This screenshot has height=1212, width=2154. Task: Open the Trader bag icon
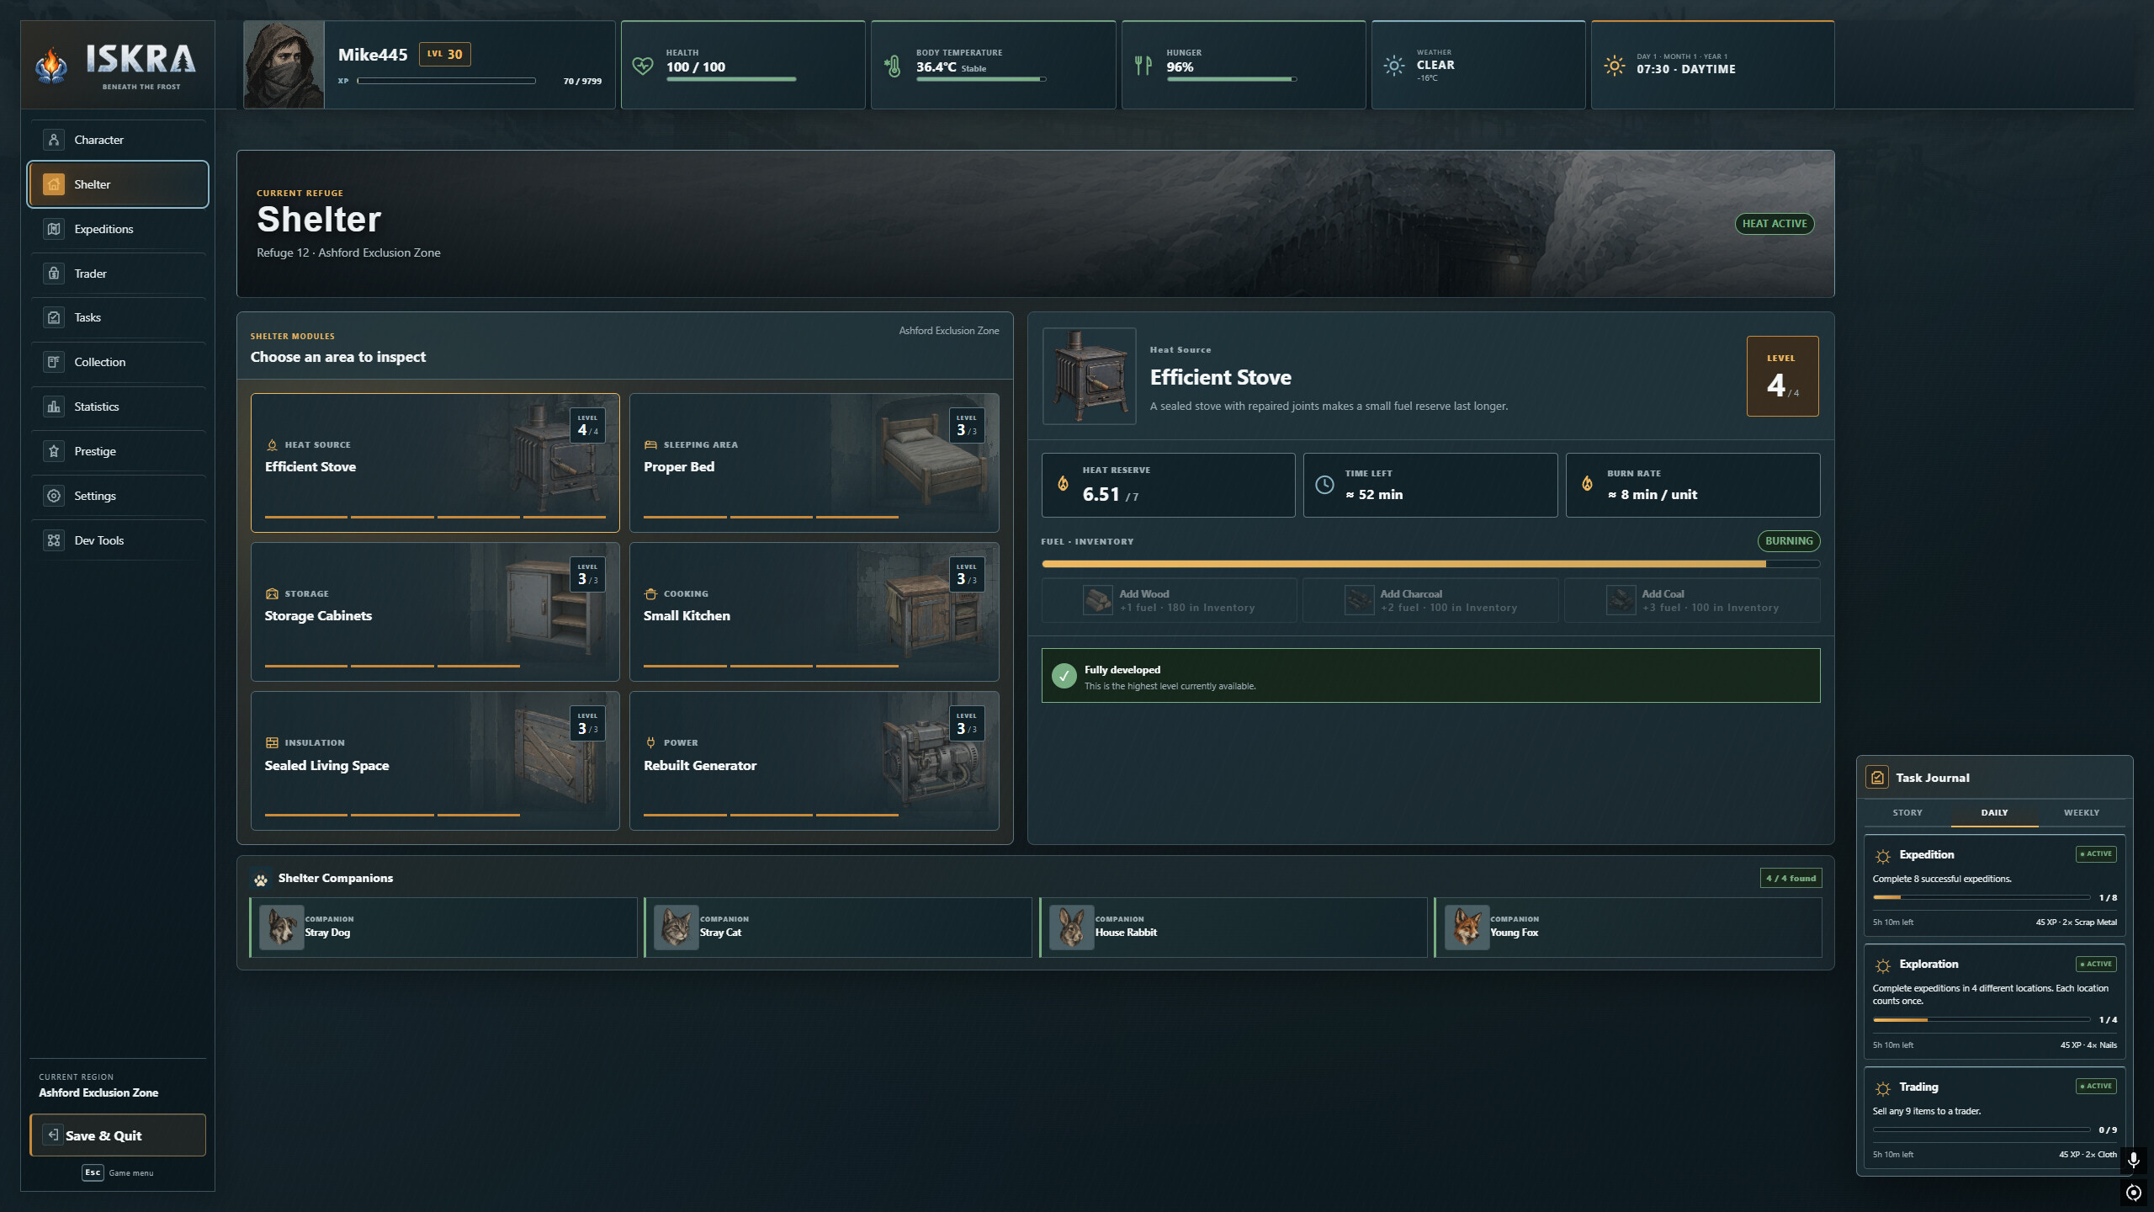click(54, 274)
